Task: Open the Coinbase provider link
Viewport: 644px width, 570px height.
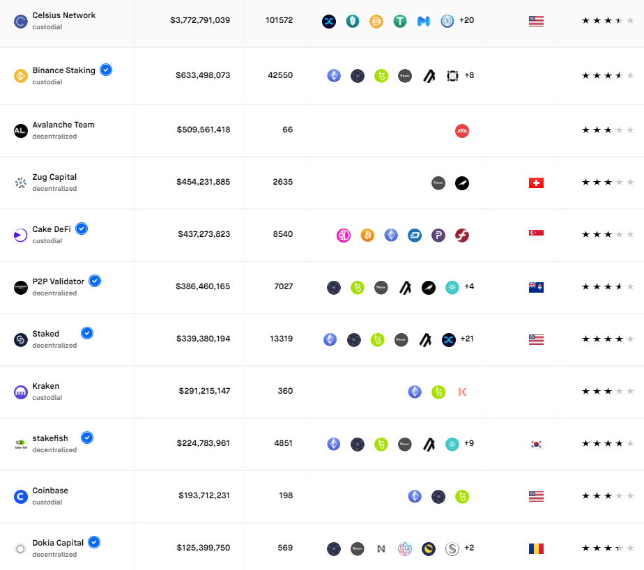Action: (x=50, y=491)
